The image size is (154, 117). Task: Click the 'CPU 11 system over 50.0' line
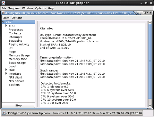click(58, 93)
